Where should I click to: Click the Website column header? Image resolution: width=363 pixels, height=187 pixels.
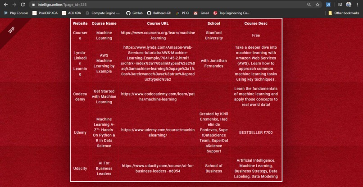click(x=80, y=23)
